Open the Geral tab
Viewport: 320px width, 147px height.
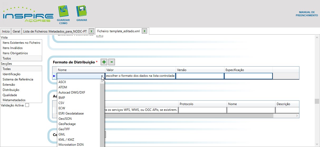(x=16, y=31)
